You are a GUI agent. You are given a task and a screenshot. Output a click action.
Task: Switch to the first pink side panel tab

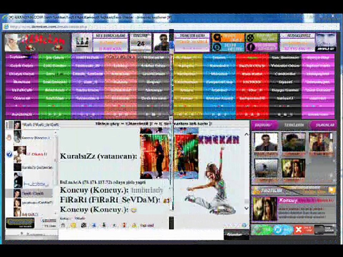point(265,125)
